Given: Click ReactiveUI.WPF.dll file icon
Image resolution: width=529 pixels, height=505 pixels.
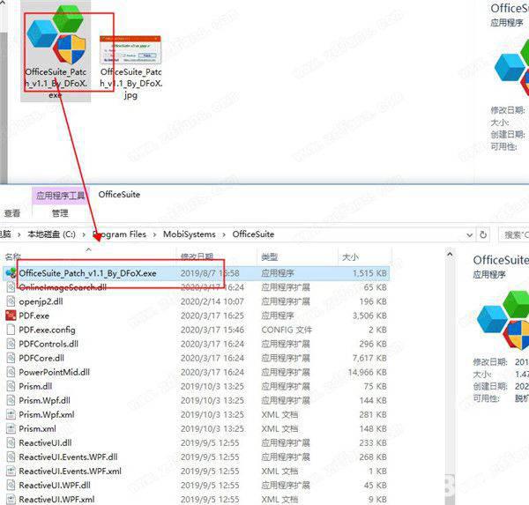Looking at the screenshot, I should coord(11,485).
